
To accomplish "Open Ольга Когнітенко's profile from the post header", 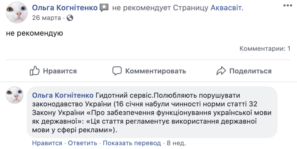I will 65,8.
